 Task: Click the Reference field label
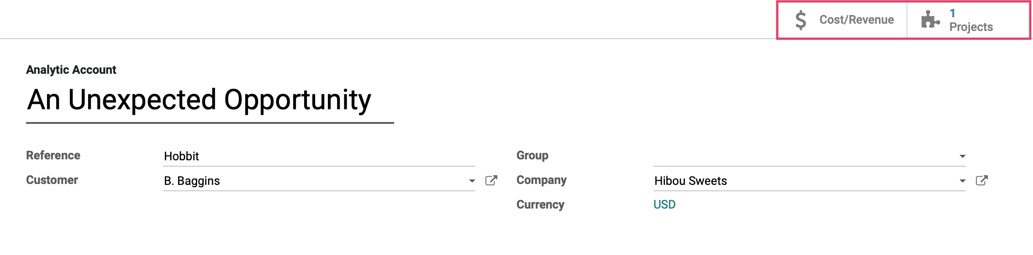click(53, 155)
